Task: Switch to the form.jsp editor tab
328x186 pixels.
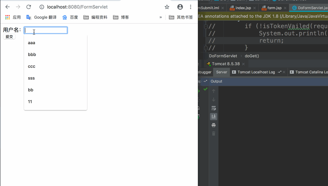Action: pyautogui.click(x=274, y=8)
